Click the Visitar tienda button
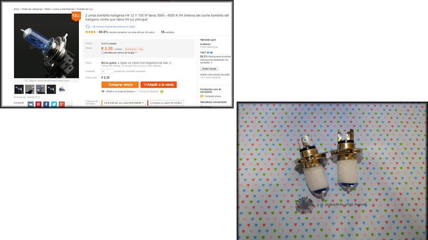 [209, 69]
